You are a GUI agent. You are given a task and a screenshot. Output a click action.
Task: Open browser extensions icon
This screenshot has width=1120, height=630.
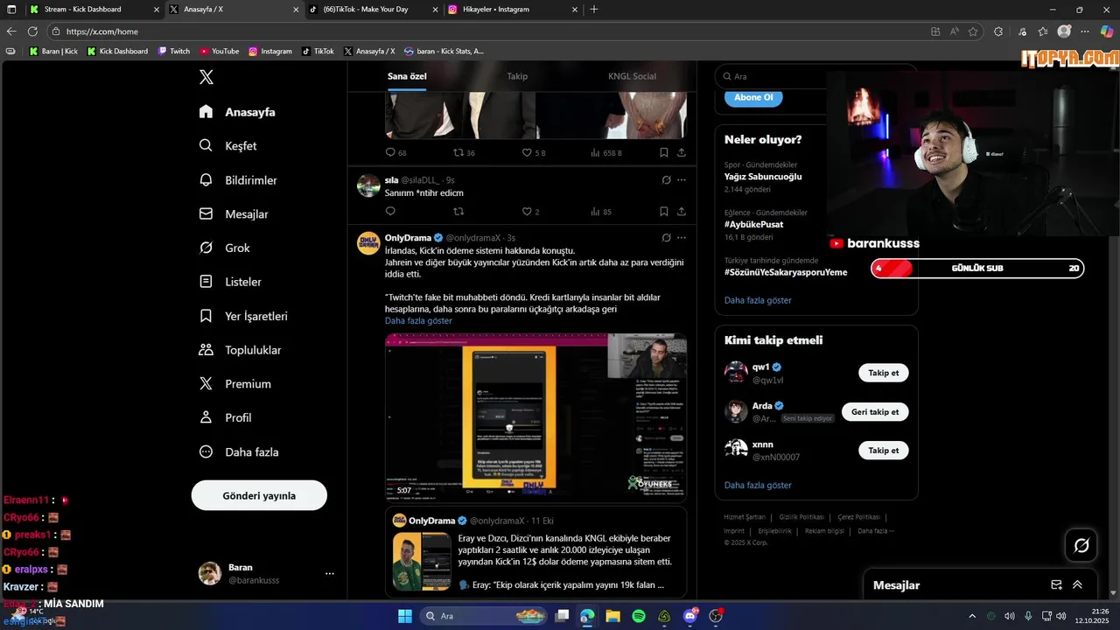(x=998, y=31)
